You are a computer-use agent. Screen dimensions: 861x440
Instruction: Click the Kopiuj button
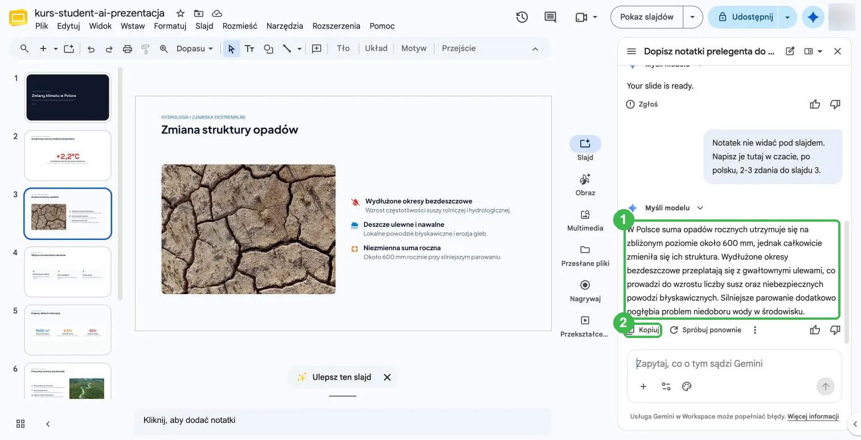(643, 330)
